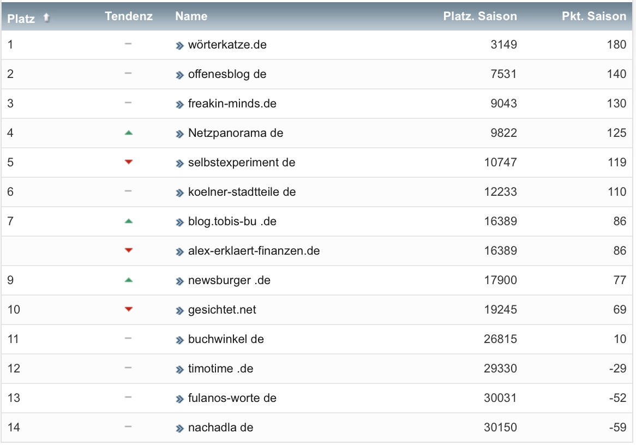Click the neutral trend dash for koelner-stadtteile de
Image resolution: width=636 pixels, height=445 pixels.
128,191
